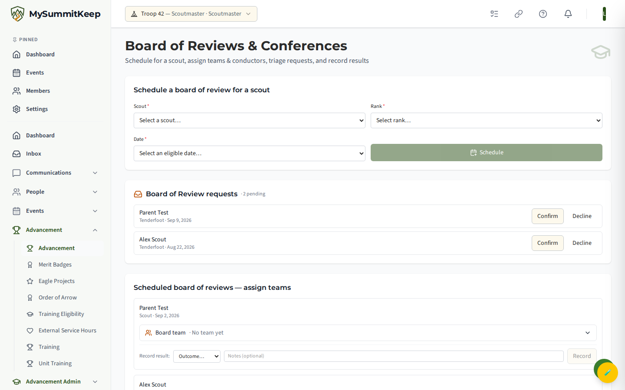
Task: Confirm Alex Scout's review request
Action: tap(547, 243)
